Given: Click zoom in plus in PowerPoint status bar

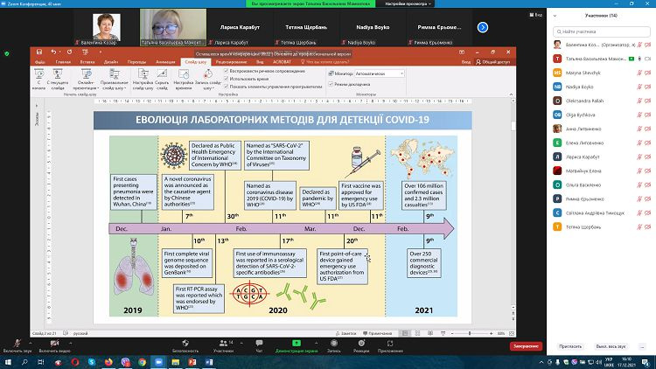Looking at the screenshot, I should pyautogui.click(x=491, y=333).
